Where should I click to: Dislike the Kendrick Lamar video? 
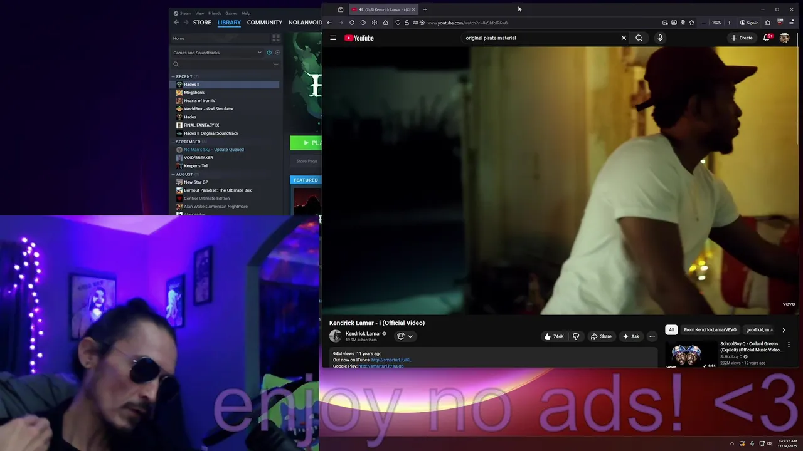coord(576,336)
